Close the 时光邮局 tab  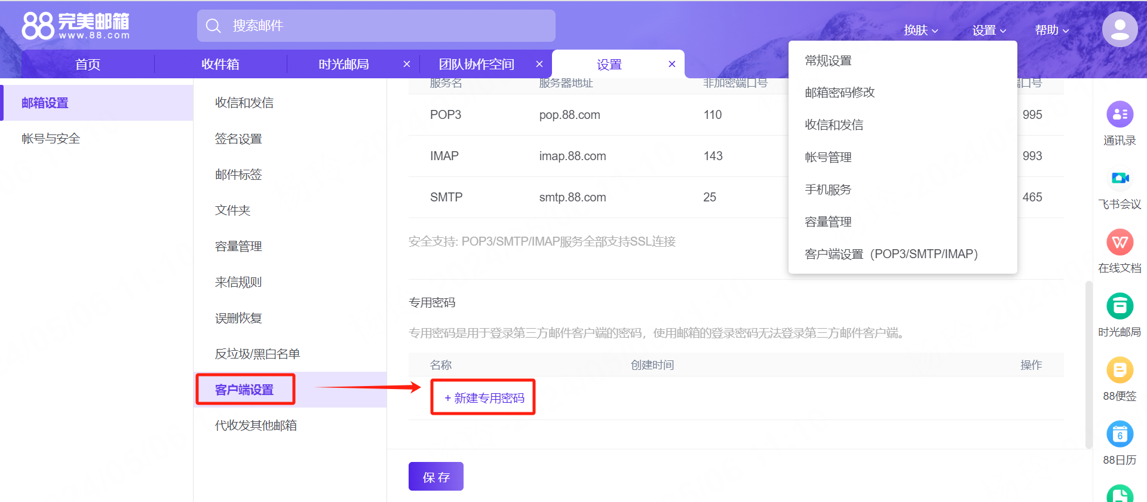click(407, 64)
